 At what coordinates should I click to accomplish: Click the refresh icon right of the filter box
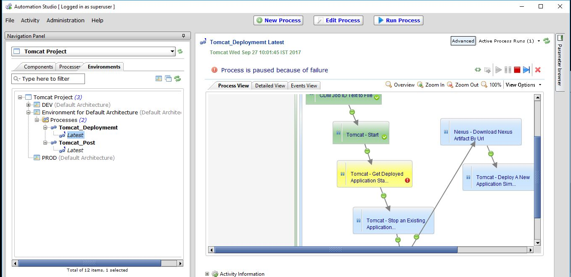[177, 79]
